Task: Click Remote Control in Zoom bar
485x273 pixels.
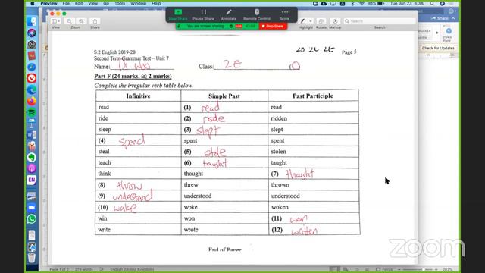Action: click(x=257, y=14)
